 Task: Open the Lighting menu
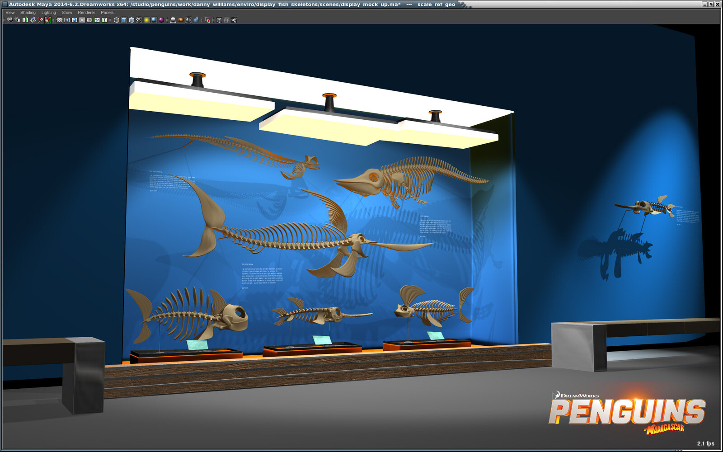tap(49, 13)
